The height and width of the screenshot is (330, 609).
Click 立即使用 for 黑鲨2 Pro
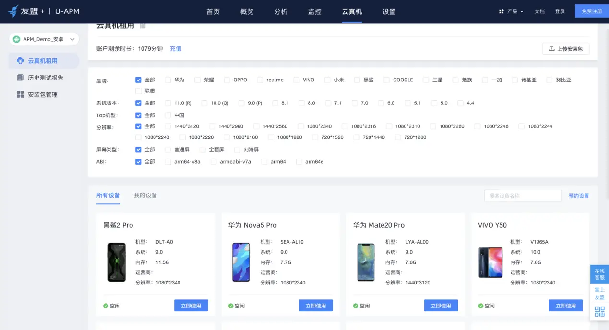pos(191,306)
